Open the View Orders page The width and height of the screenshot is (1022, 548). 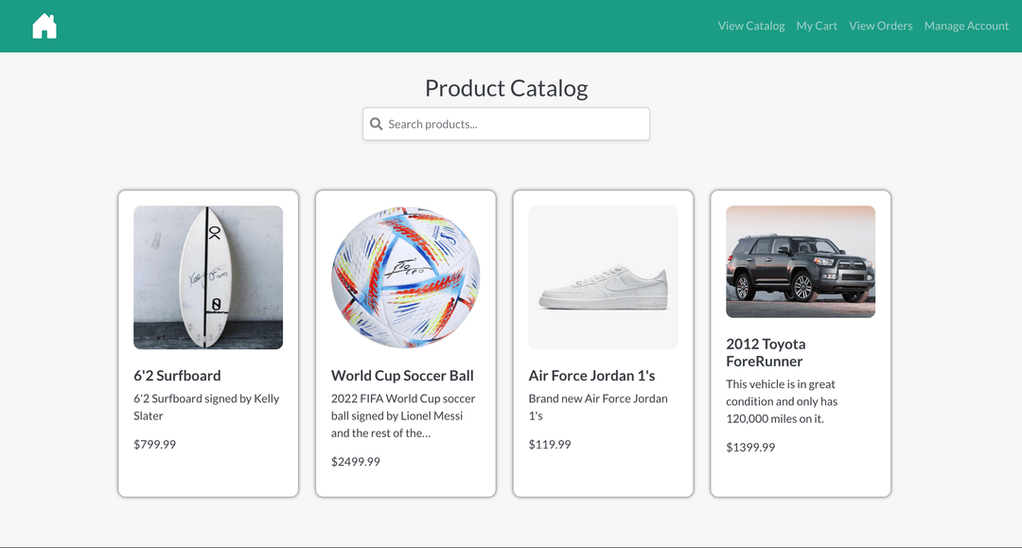point(881,27)
